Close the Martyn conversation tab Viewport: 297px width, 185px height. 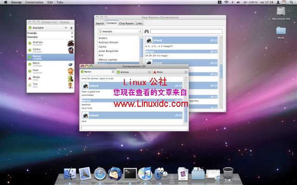click(x=113, y=72)
